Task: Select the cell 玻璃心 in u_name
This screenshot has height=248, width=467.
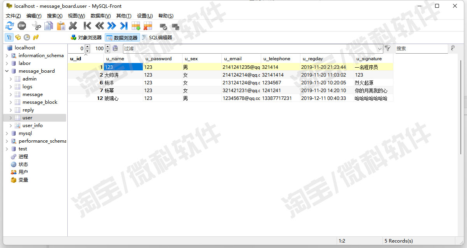Action: 124,98
